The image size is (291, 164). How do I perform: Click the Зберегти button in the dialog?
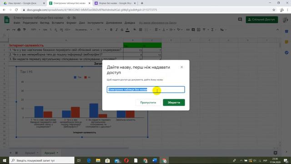coord(174,102)
